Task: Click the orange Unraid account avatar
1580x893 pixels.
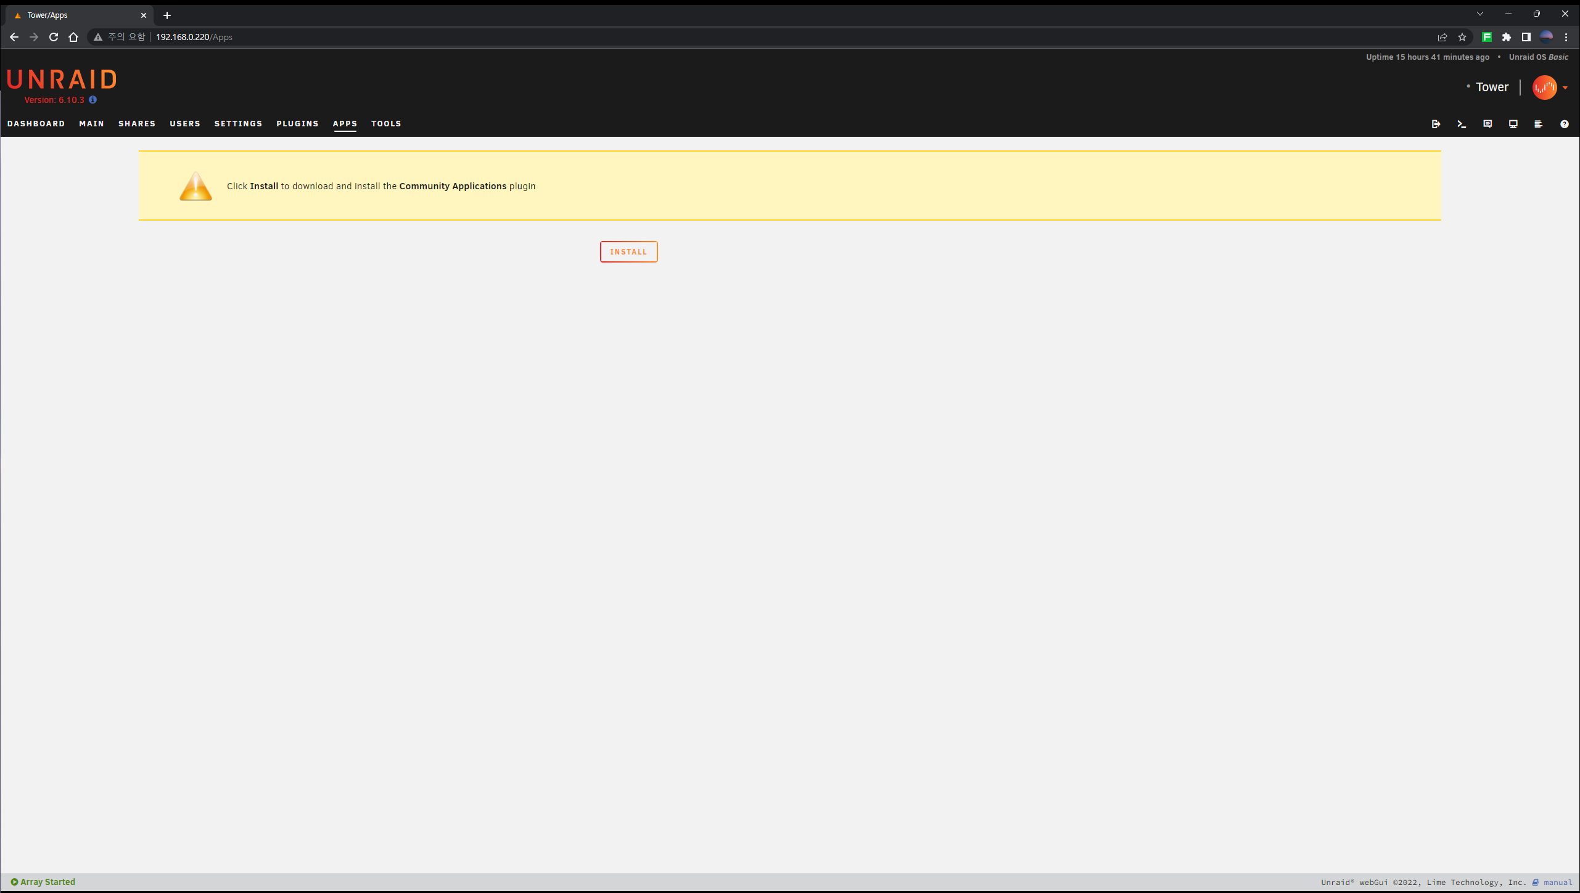Action: 1544,88
